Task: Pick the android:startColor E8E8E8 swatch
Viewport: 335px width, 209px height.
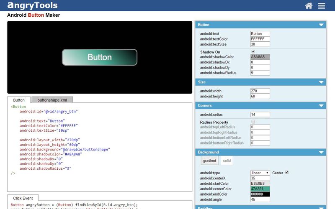Action: coord(260,184)
